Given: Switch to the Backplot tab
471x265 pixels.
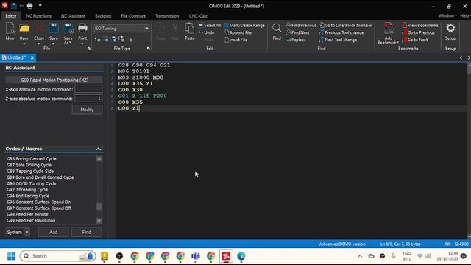Looking at the screenshot, I should pyautogui.click(x=103, y=16).
